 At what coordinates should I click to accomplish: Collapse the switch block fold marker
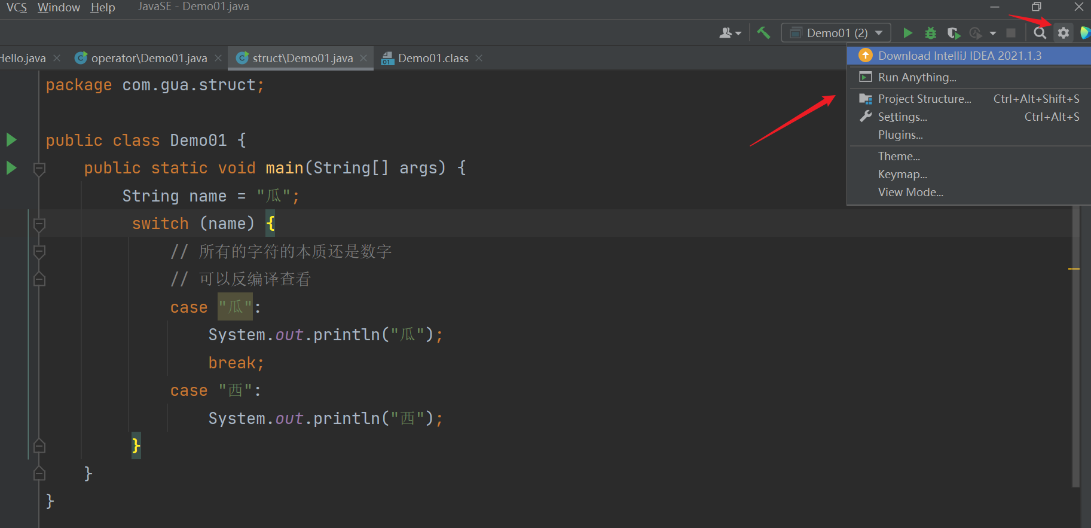click(39, 224)
